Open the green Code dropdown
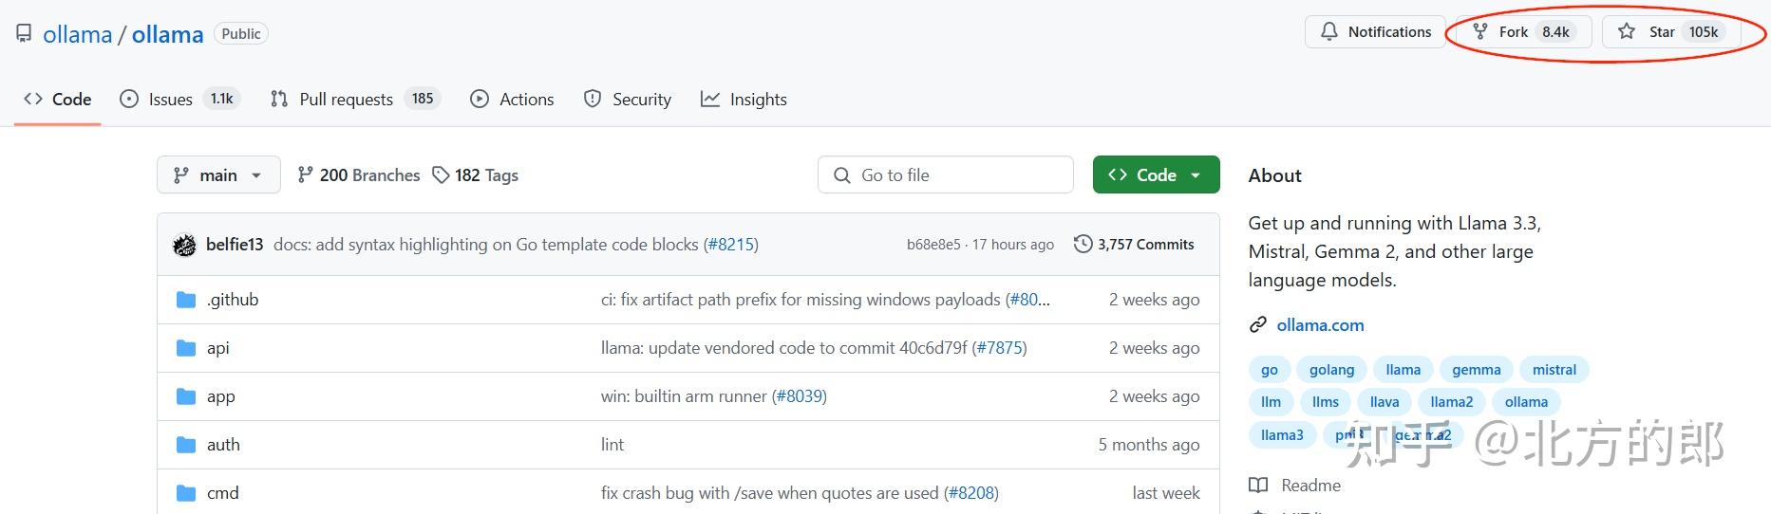The image size is (1771, 514). [x=1156, y=175]
